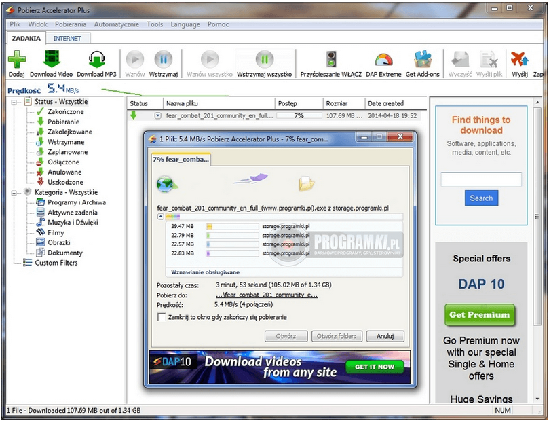The width and height of the screenshot is (549, 421).
Task: Open the download path link ...\fear_combat_201
Action: 267,295
